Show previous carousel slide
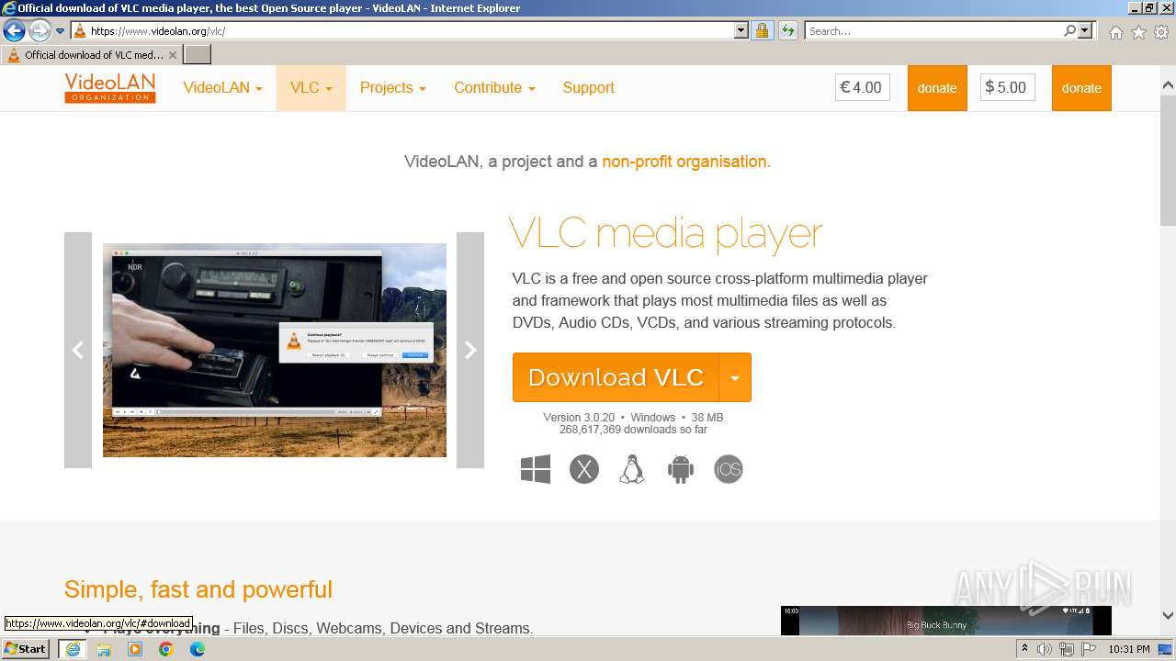 (x=78, y=350)
